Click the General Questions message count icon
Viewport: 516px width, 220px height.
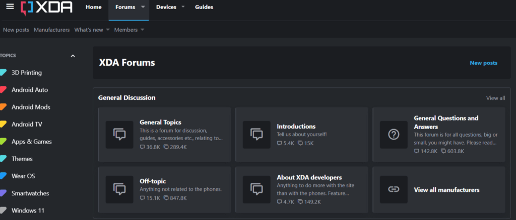click(443, 151)
